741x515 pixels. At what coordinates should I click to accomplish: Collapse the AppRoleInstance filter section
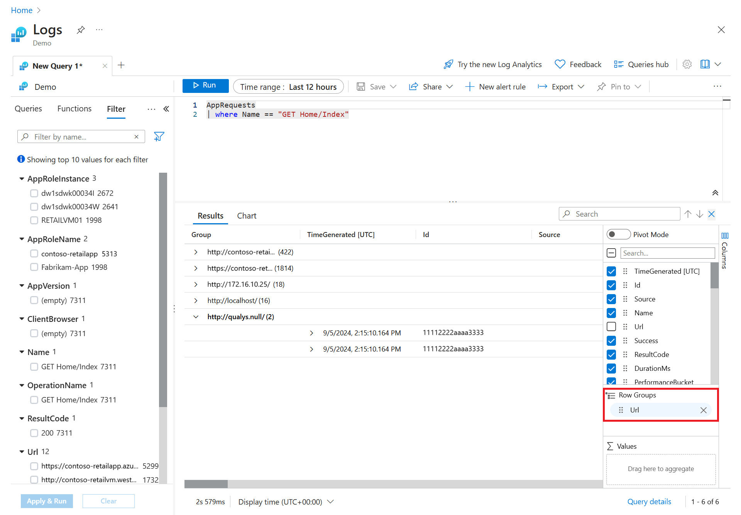[x=22, y=179]
